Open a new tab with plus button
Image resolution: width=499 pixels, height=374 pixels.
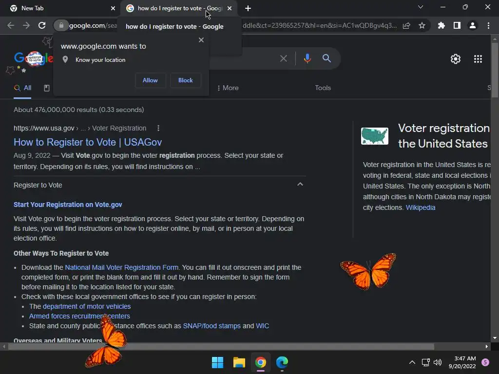point(248,8)
